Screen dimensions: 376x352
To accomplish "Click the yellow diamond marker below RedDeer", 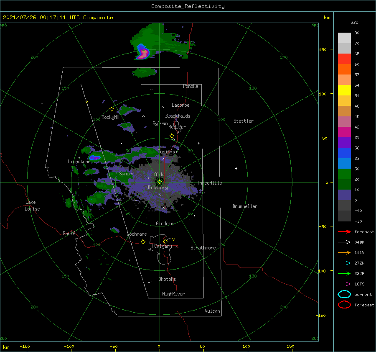I will [172, 136].
